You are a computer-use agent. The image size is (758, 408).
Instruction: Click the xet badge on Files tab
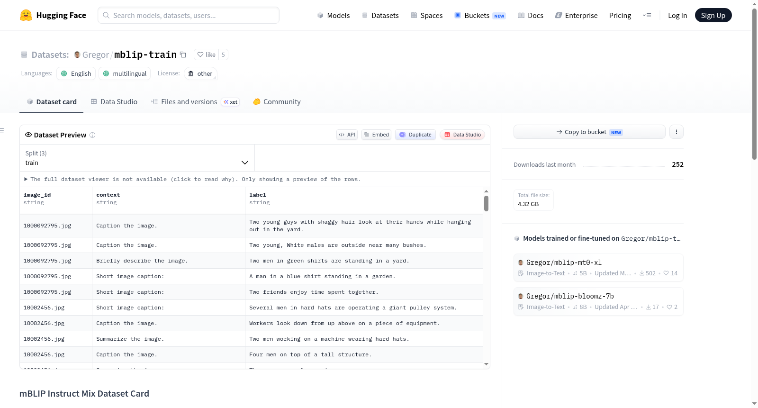(x=231, y=102)
